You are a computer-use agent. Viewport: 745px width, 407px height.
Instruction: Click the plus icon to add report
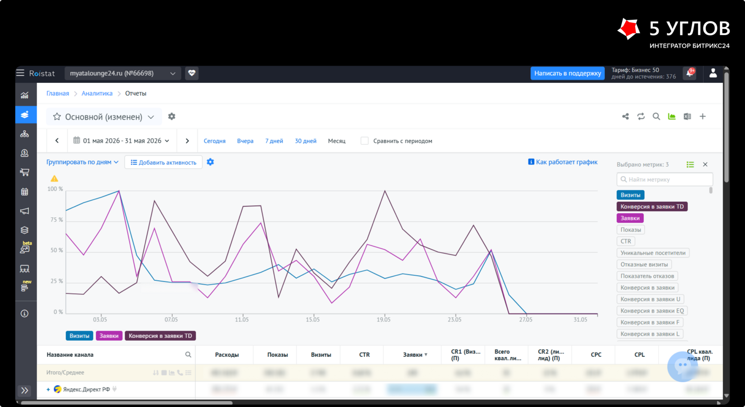[703, 116]
